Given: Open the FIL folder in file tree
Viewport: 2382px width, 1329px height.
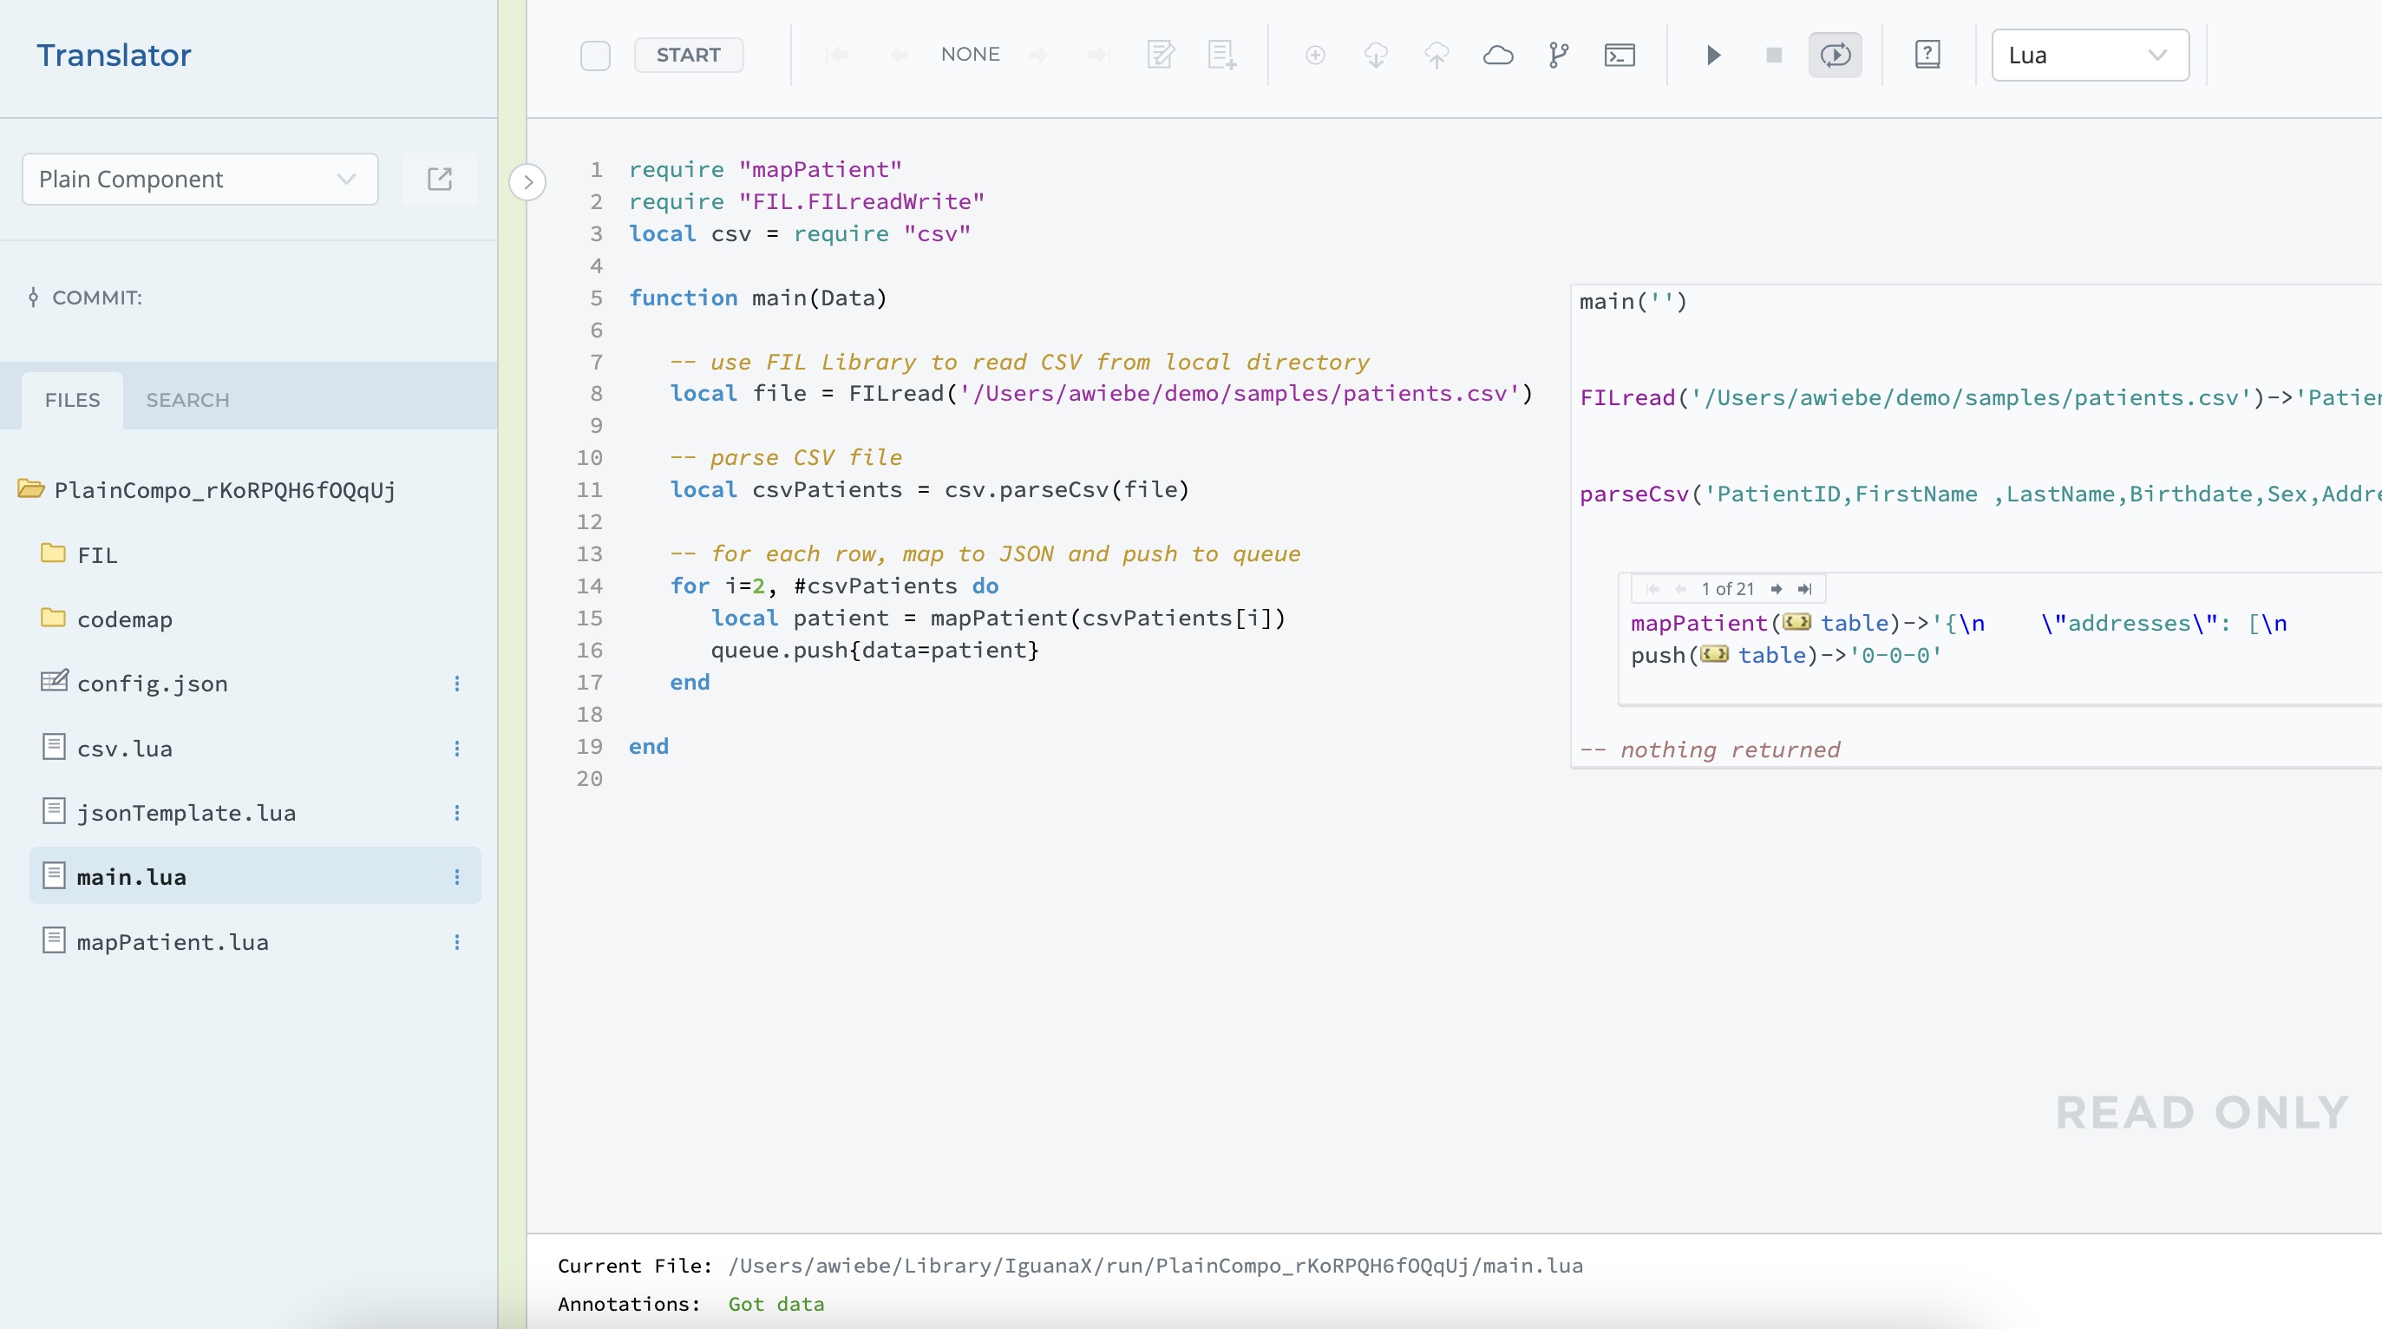Looking at the screenshot, I should [97, 555].
